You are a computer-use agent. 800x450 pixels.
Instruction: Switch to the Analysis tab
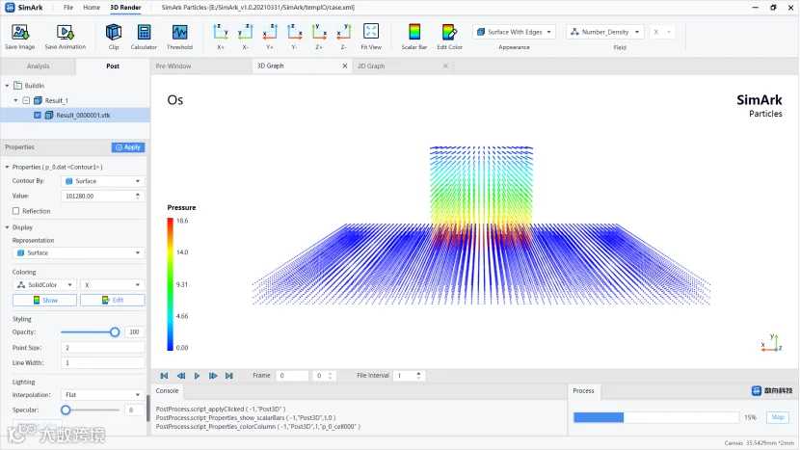[x=39, y=66]
